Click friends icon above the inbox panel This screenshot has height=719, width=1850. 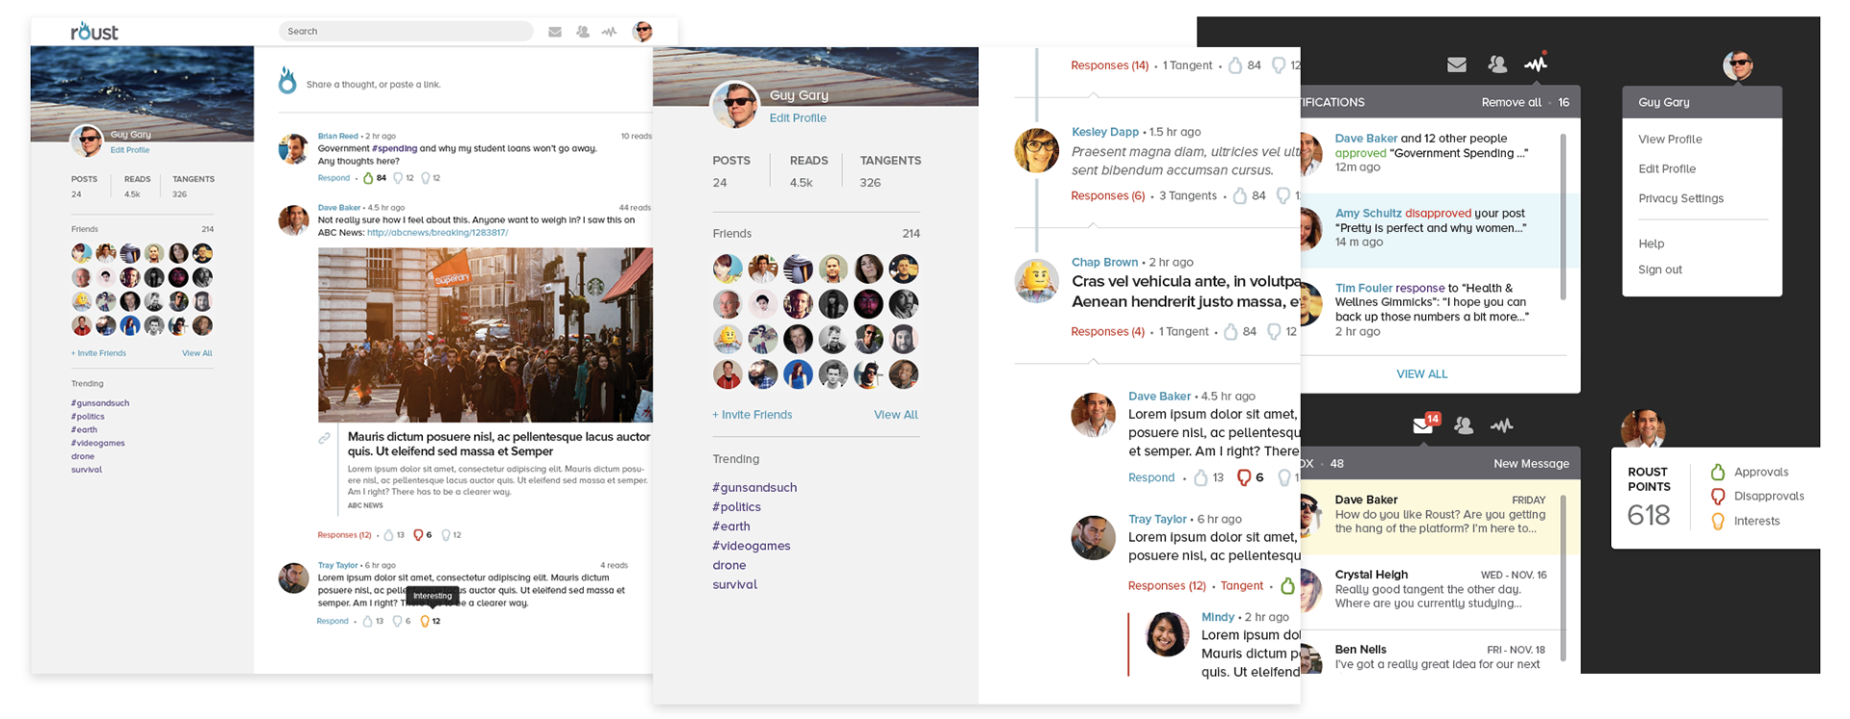point(1464,424)
